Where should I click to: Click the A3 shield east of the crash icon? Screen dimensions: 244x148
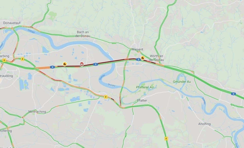click(x=95, y=64)
